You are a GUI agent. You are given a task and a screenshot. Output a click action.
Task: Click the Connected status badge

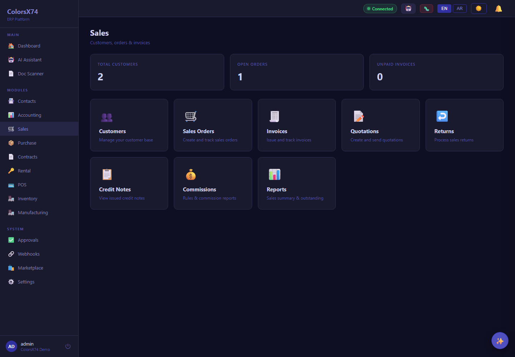pyautogui.click(x=380, y=9)
